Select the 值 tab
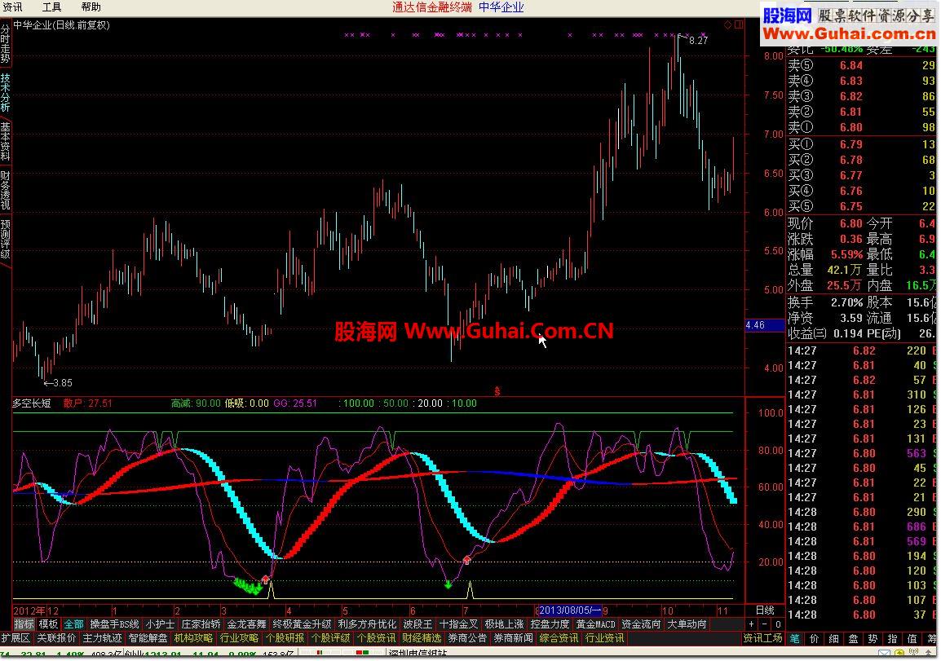The image size is (941, 661). point(912,639)
